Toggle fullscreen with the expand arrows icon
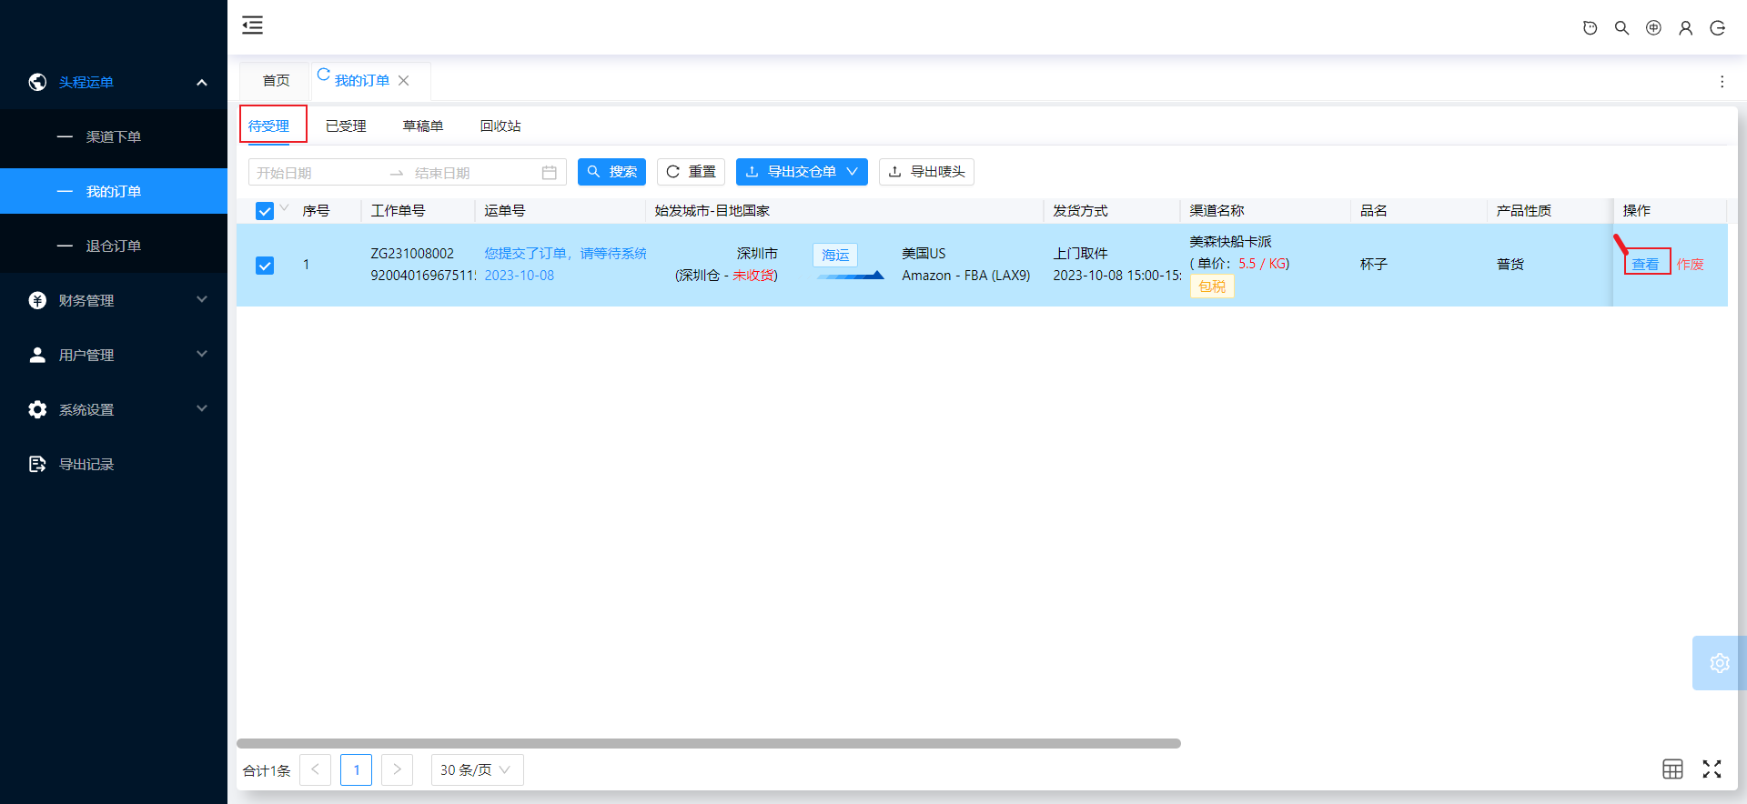Screen dimensions: 1747x804 [1712, 769]
